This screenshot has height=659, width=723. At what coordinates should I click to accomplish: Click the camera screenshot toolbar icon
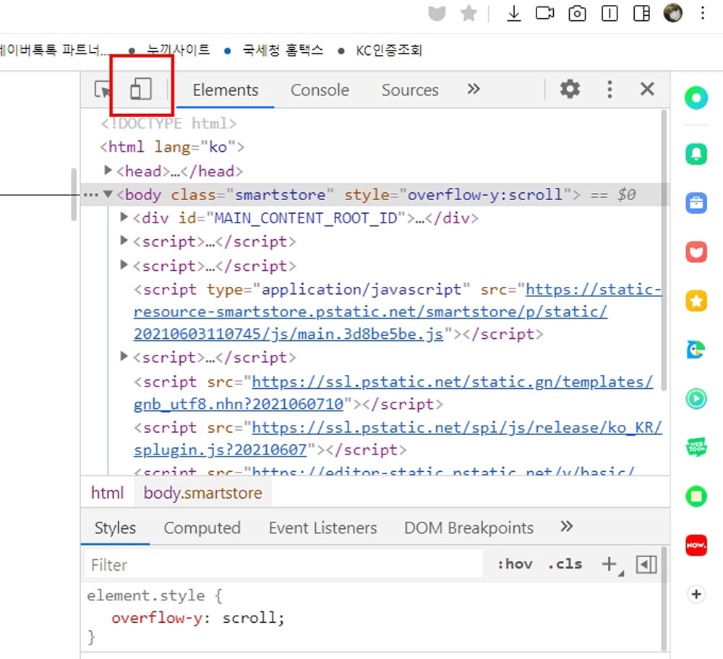coord(577,13)
